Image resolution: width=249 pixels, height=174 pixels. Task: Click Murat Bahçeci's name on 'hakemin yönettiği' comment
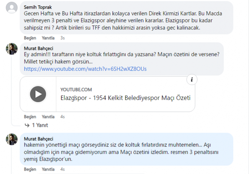39,139
